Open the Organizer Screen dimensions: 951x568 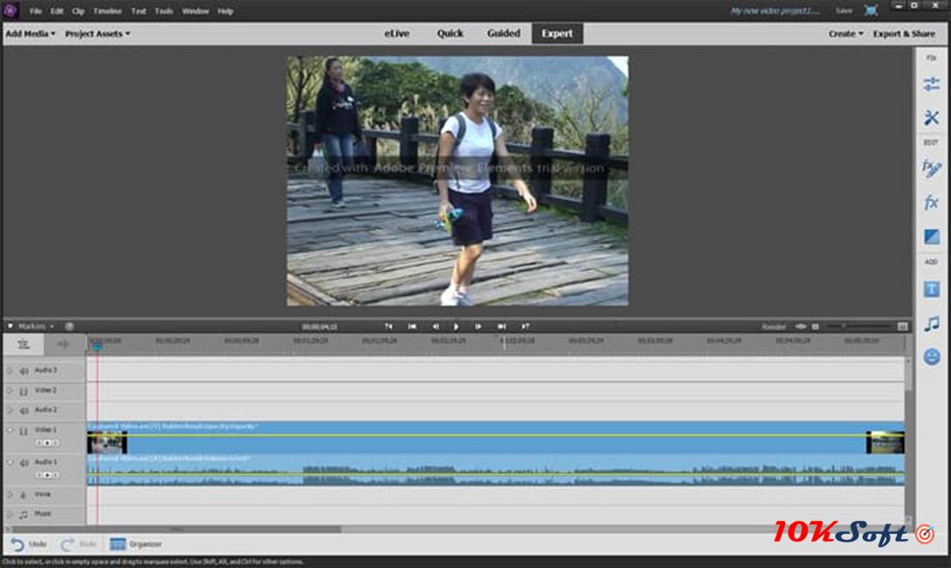coord(135,544)
